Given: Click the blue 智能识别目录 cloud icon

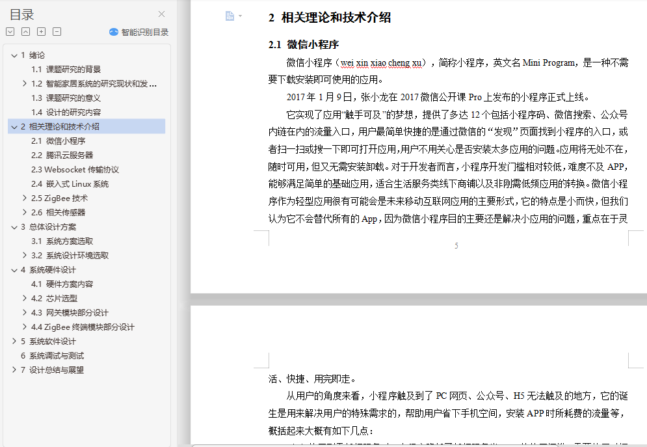Looking at the screenshot, I should [x=114, y=32].
